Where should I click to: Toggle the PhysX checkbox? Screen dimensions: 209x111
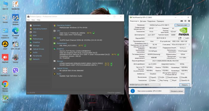pos(171,80)
